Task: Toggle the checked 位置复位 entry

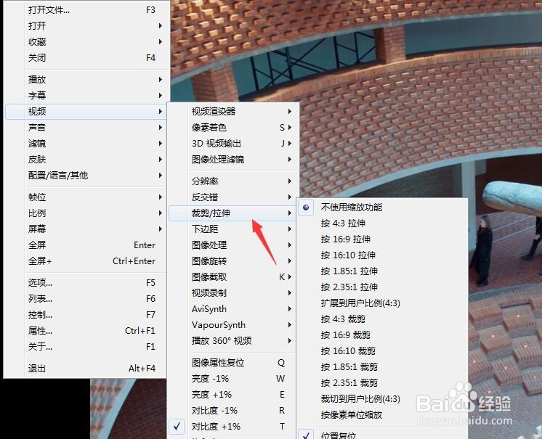Action: point(381,435)
